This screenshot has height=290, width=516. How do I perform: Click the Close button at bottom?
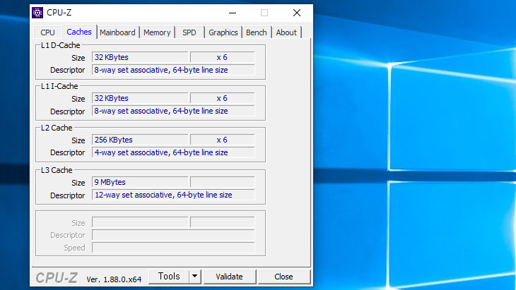click(x=283, y=277)
